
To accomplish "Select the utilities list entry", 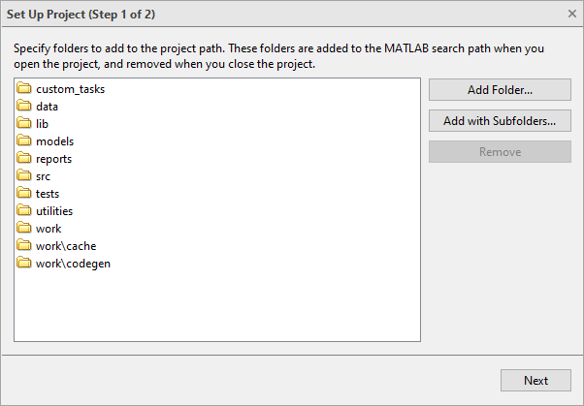I will (x=54, y=211).
